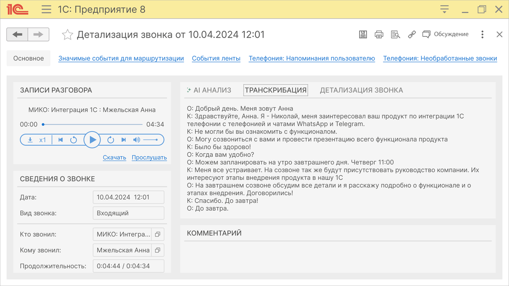
Task: Maximize the 1C window
Action: click(481, 9)
